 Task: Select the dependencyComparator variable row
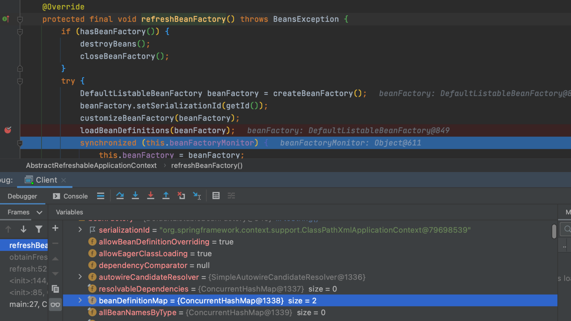[310, 265]
